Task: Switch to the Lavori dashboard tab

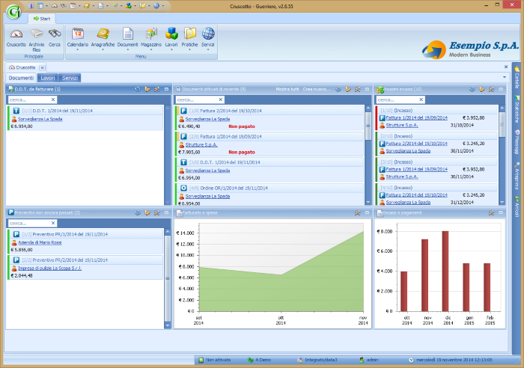Action: tap(47, 78)
